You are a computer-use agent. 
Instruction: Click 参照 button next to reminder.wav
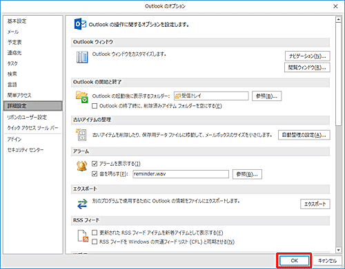click(x=247, y=174)
